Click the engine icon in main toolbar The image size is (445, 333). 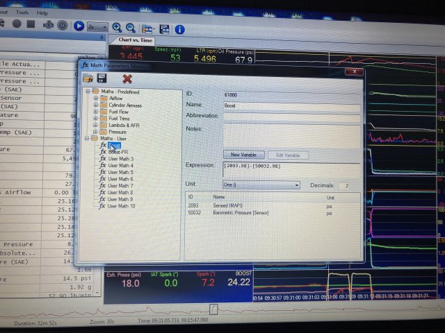(x=48, y=26)
